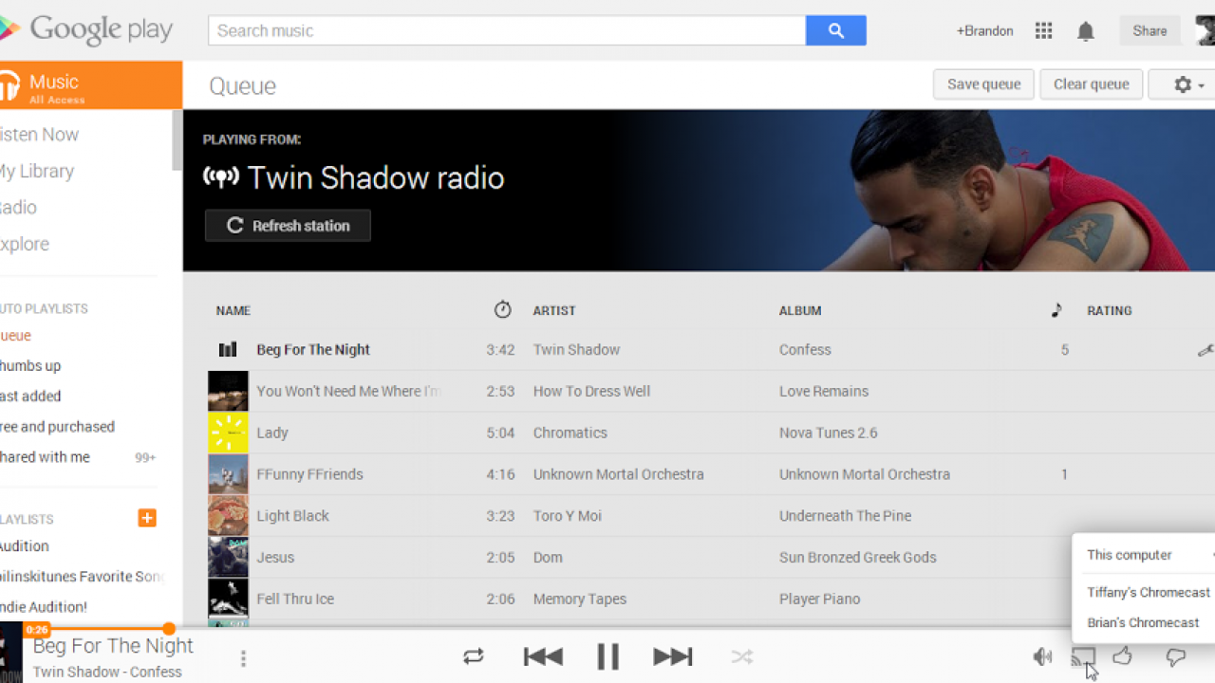Click the Fell Thru Ice album thumbnail
1215x683 pixels.
pos(228,600)
